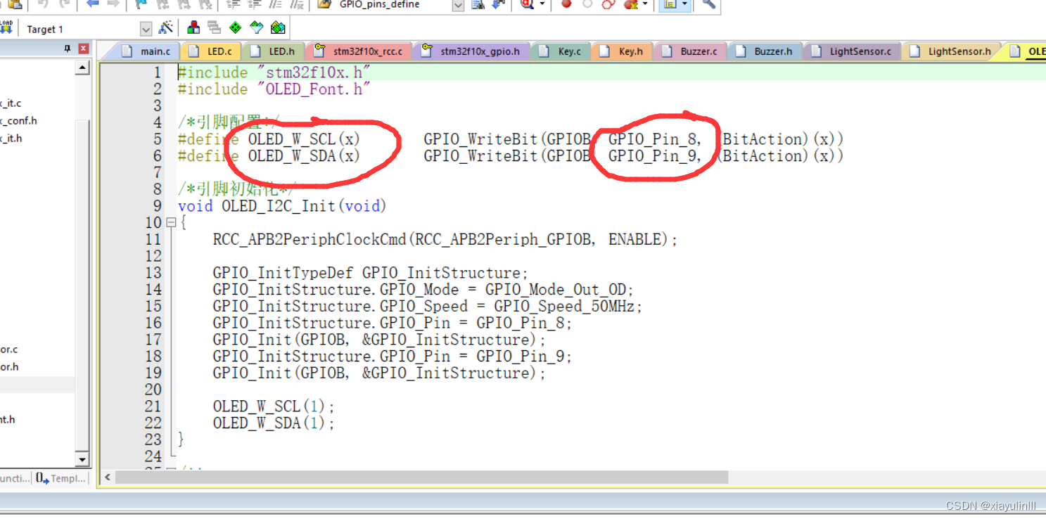Viewport: 1046px width, 519px height.
Task: Click the Select Software Packs icon
Action: [257, 27]
